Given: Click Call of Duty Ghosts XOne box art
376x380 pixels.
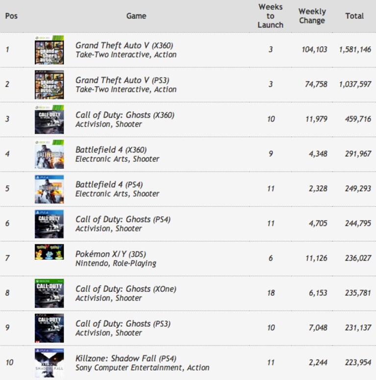Looking at the screenshot, I should [x=49, y=293].
